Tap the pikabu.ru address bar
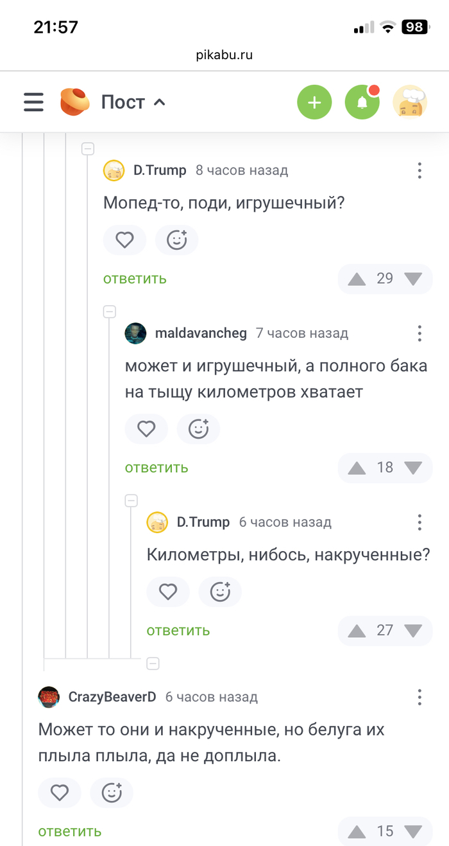 [x=224, y=55]
